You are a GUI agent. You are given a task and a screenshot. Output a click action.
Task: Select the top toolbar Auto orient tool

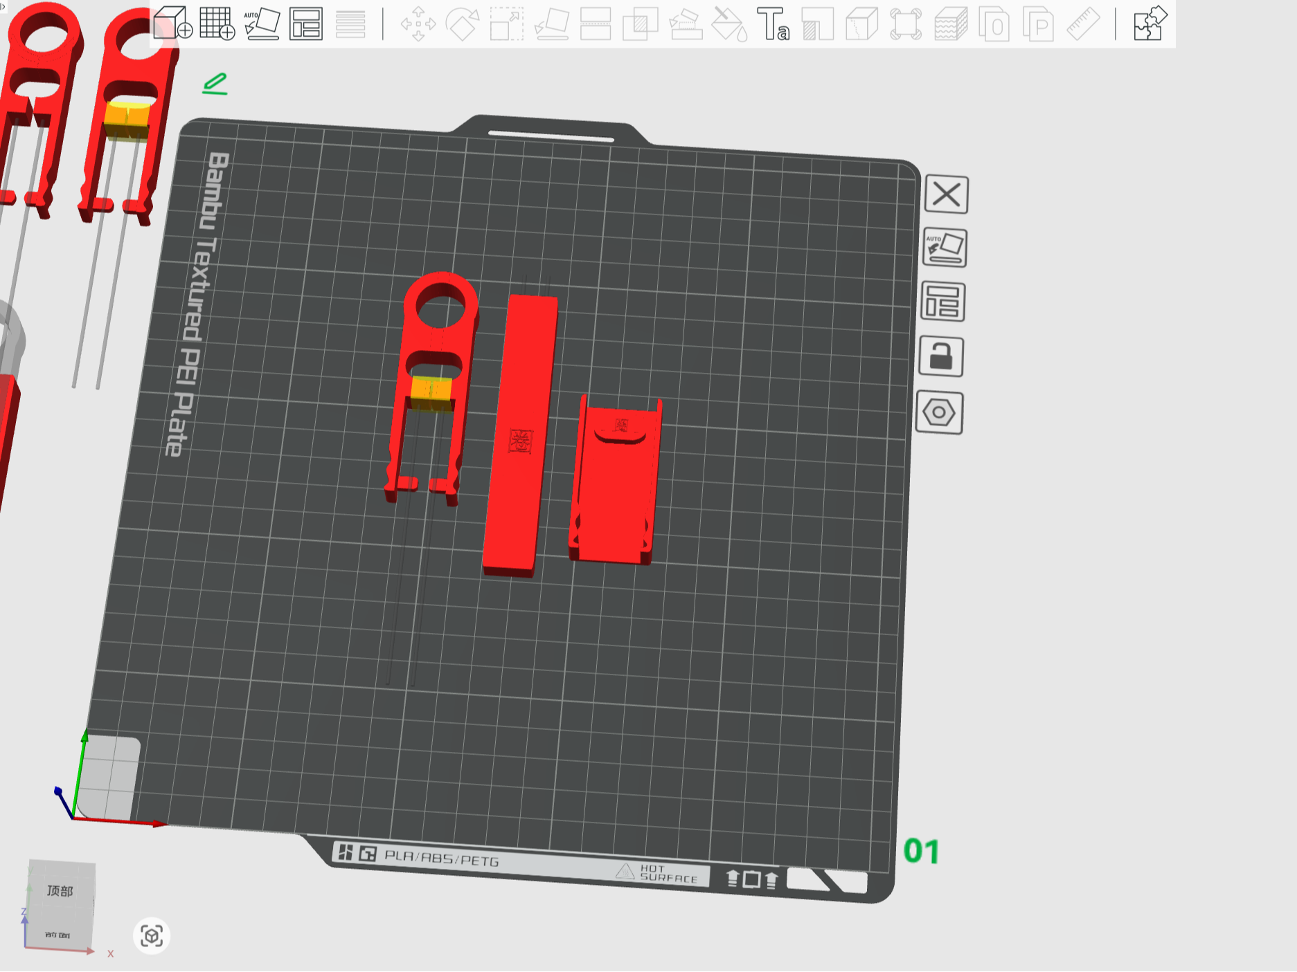[x=262, y=24]
